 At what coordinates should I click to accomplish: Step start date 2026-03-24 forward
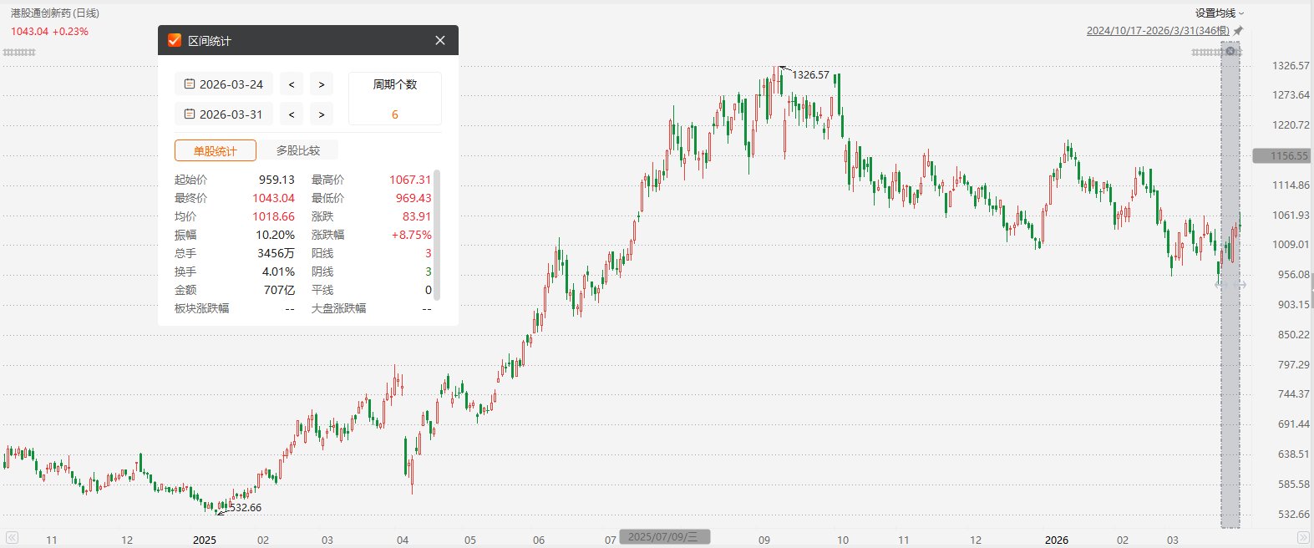click(x=322, y=84)
